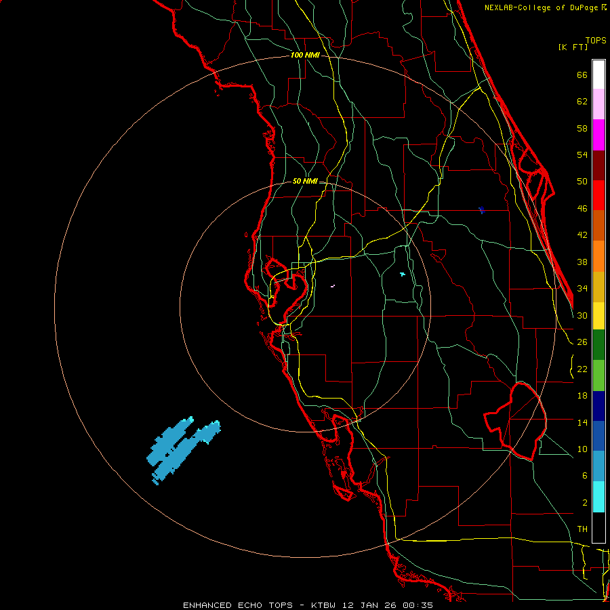The height and width of the screenshot is (610, 610).
Task: Select the "54" scale label
Action: pyautogui.click(x=582, y=155)
